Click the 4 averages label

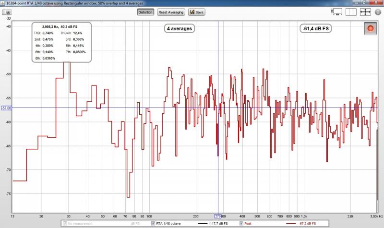pyautogui.click(x=180, y=29)
